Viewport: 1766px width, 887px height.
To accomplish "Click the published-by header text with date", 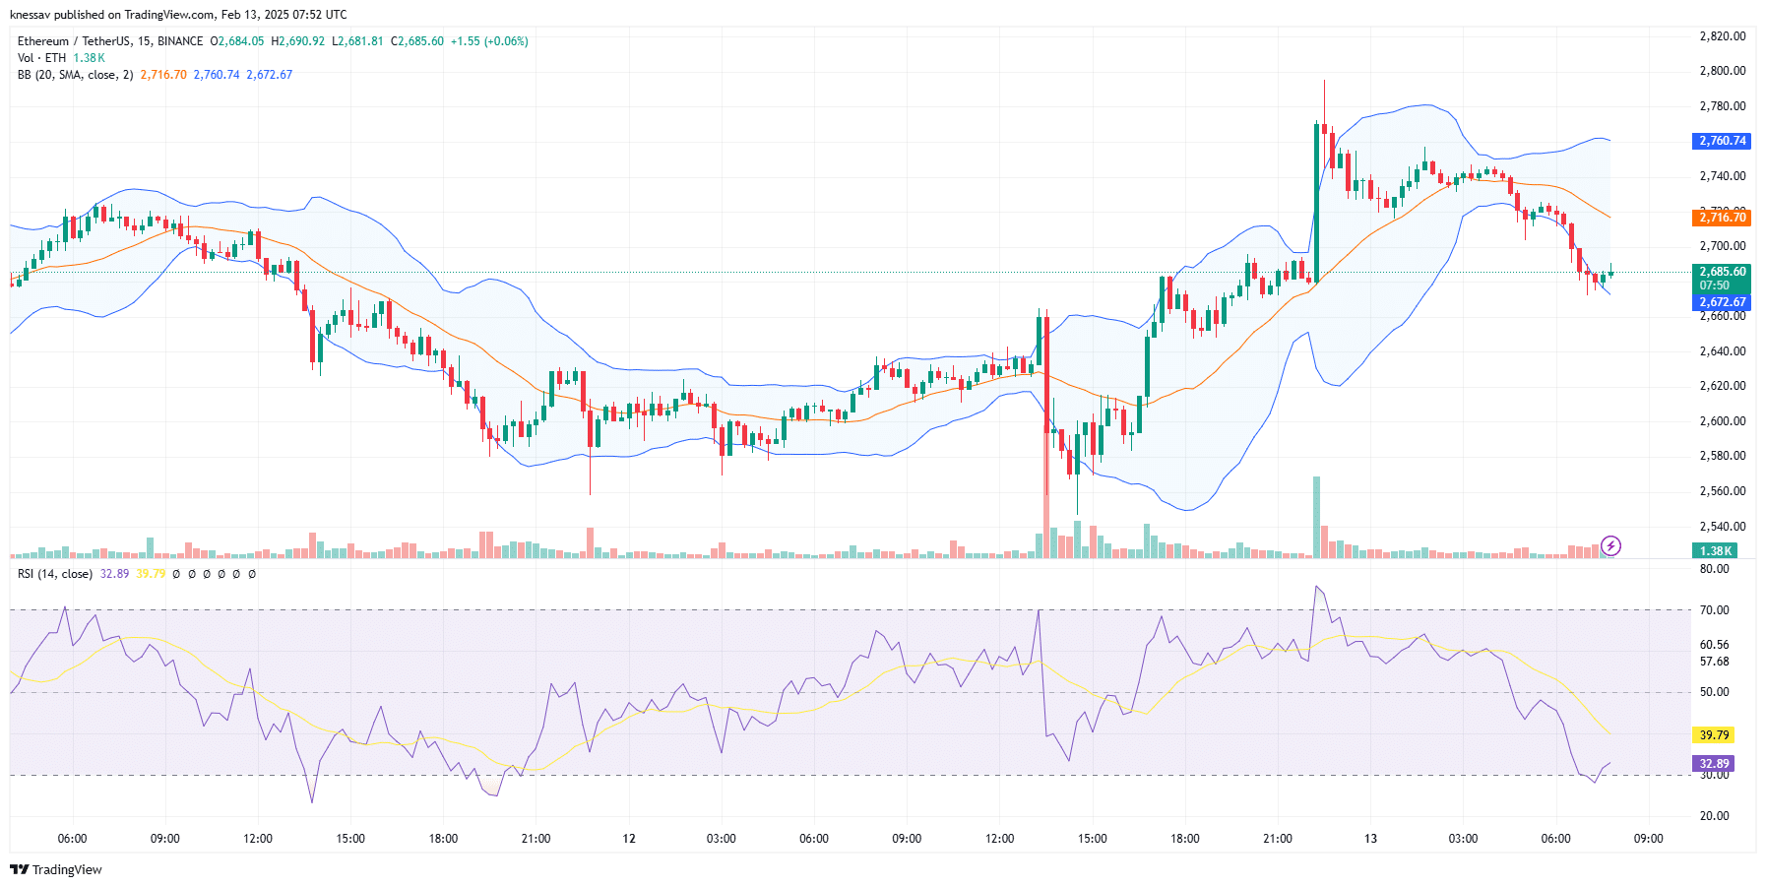I will (x=178, y=15).
